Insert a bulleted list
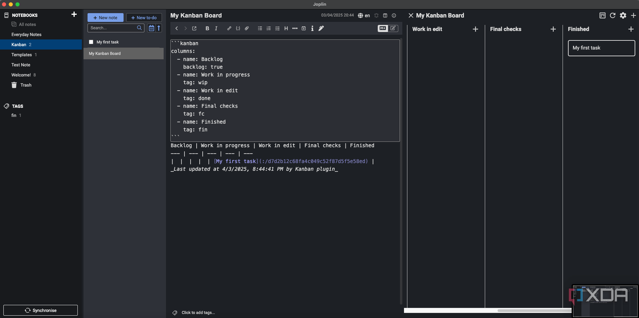 (x=260, y=28)
